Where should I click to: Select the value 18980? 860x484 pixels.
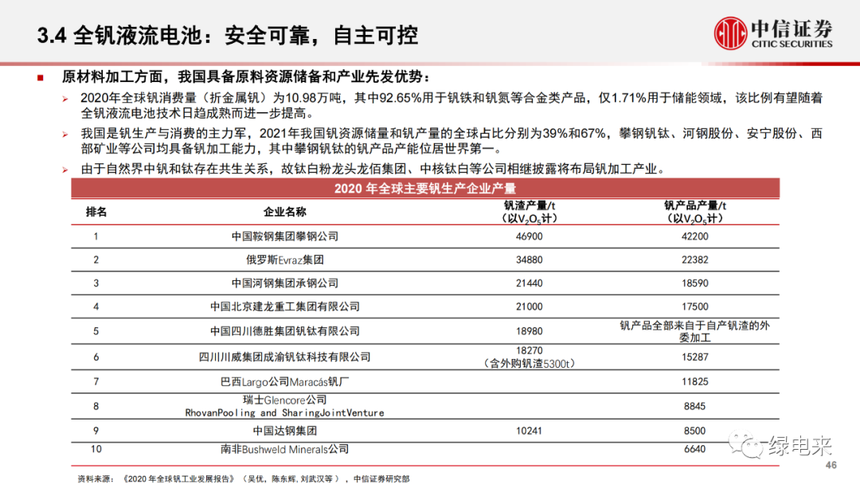[530, 332]
